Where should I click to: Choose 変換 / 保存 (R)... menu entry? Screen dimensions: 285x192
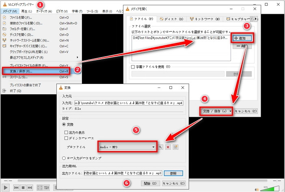(41, 71)
